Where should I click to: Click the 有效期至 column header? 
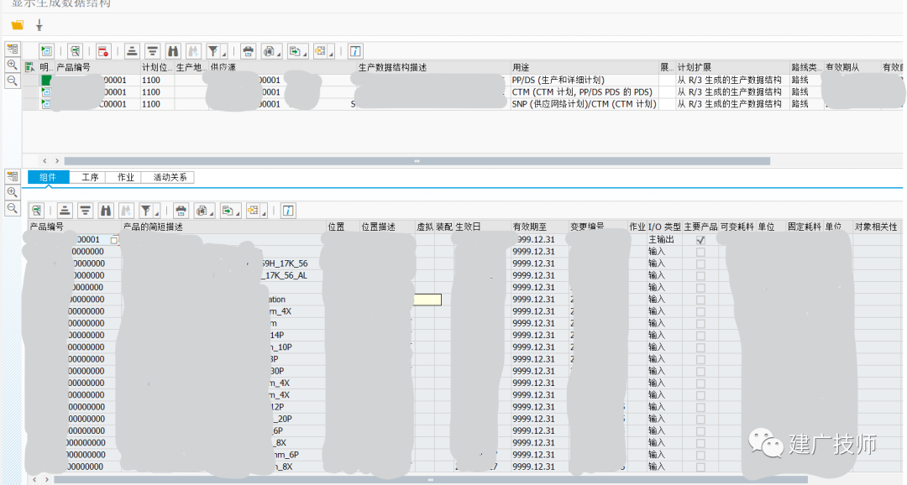coord(540,227)
